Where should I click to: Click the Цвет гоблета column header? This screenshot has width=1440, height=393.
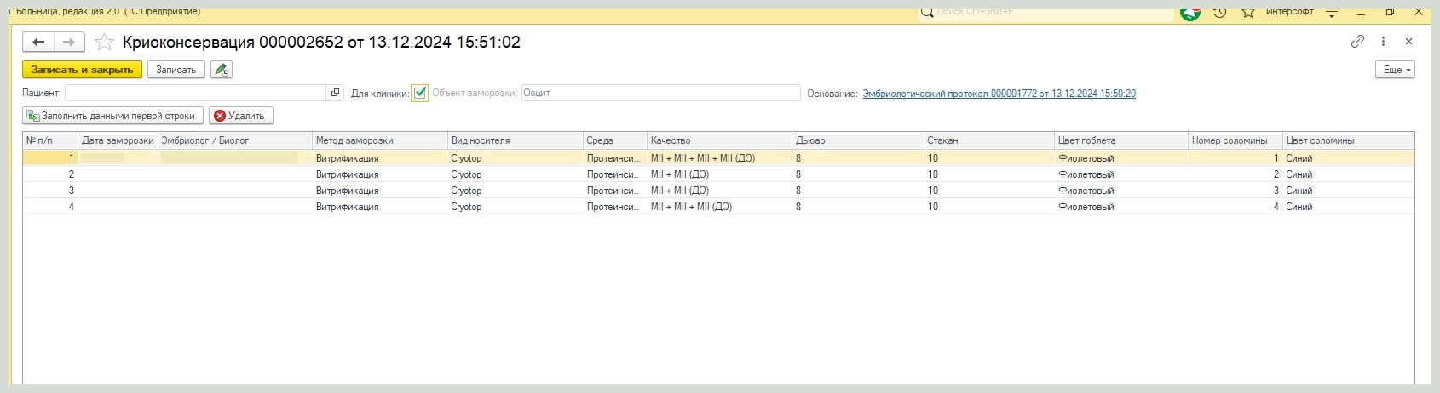(1121, 140)
